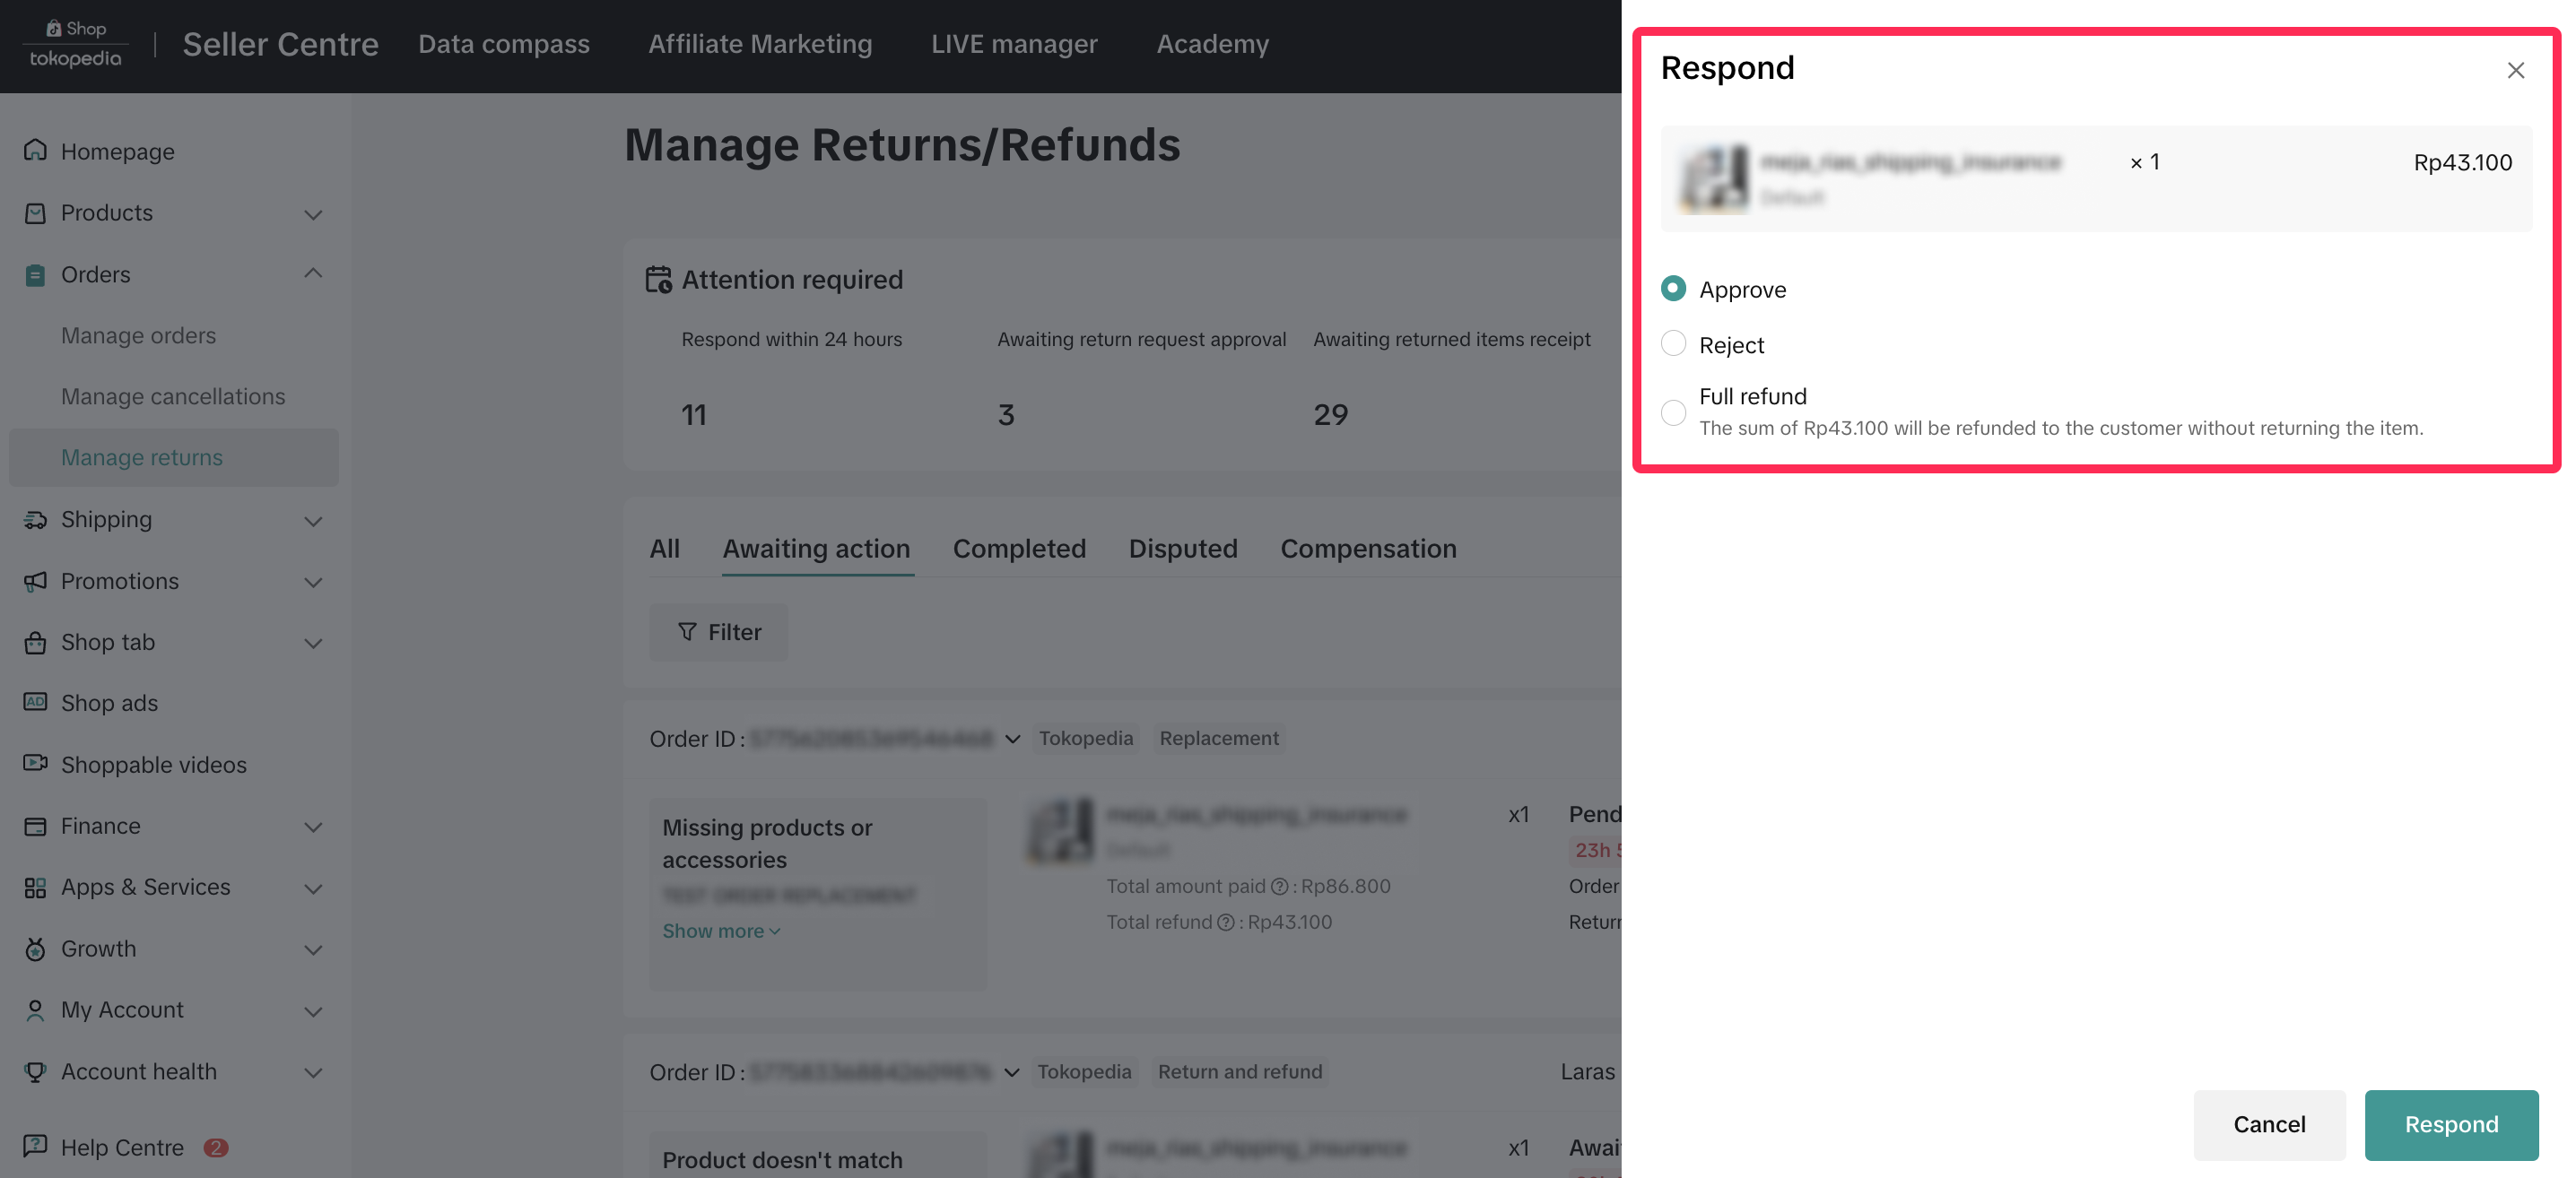2576x1178 pixels.
Task: Click the product thumbnail in Respond panel
Action: [1714, 178]
